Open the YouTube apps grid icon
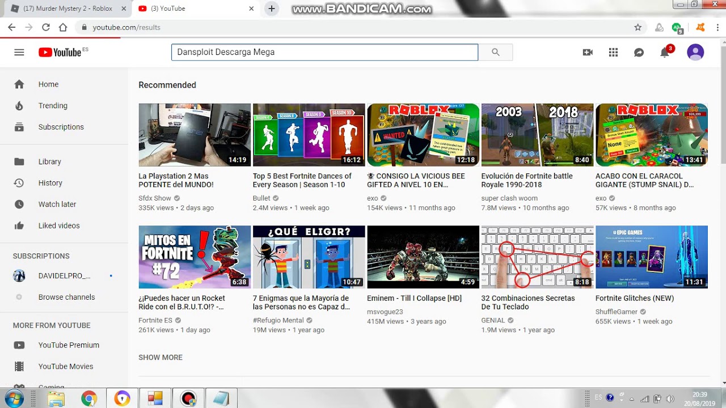 pos(613,52)
